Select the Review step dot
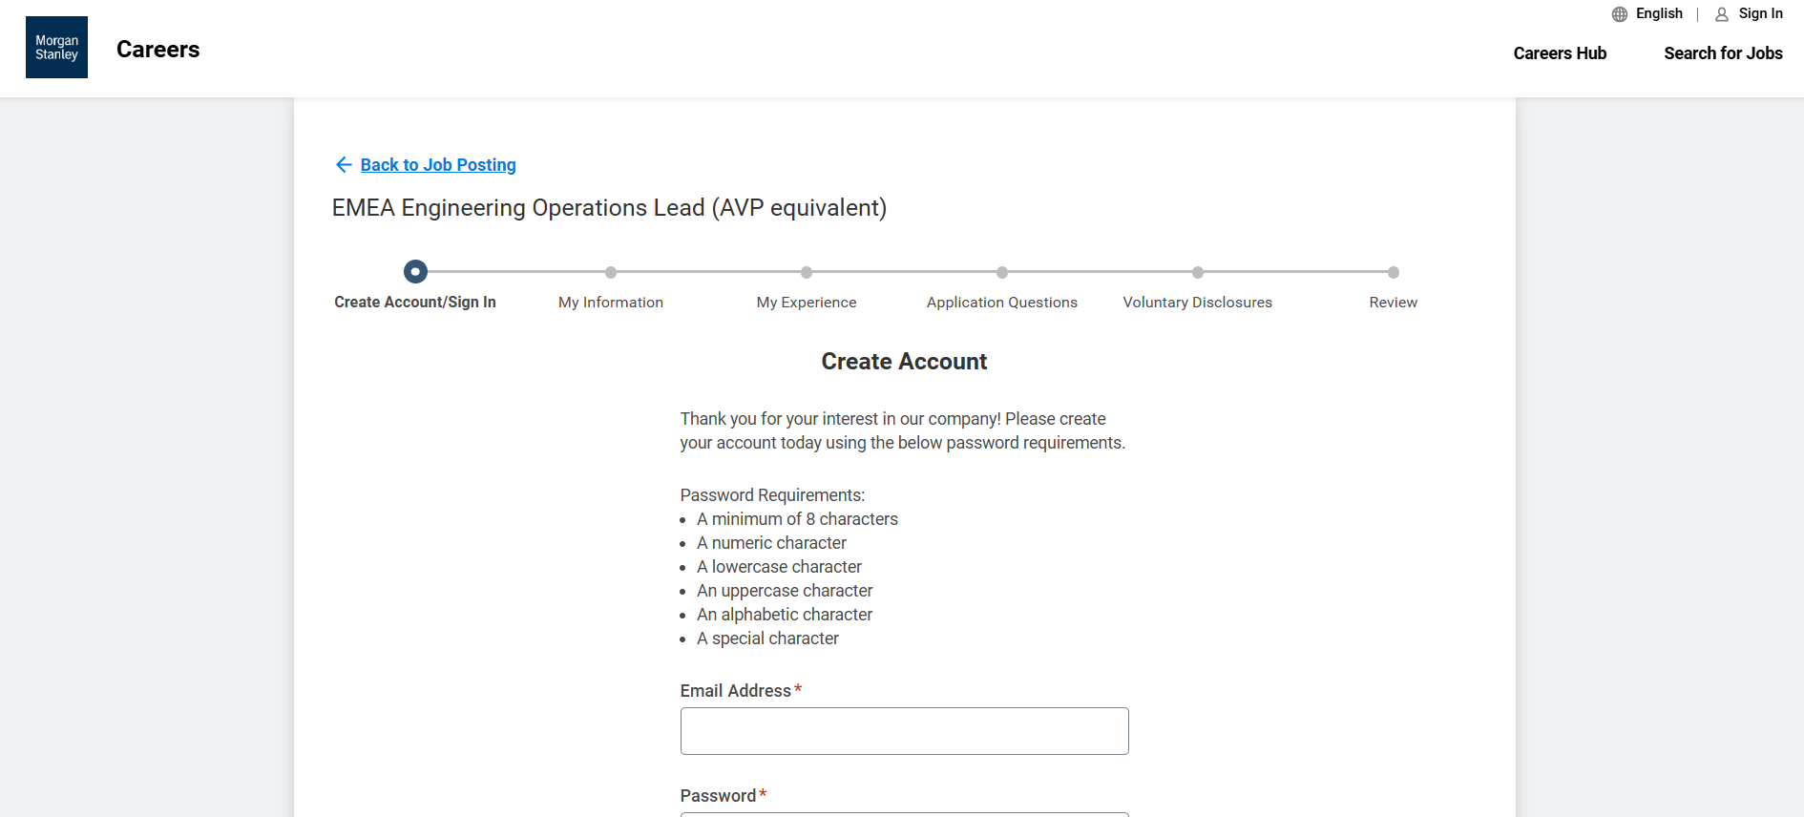 [x=1394, y=272]
